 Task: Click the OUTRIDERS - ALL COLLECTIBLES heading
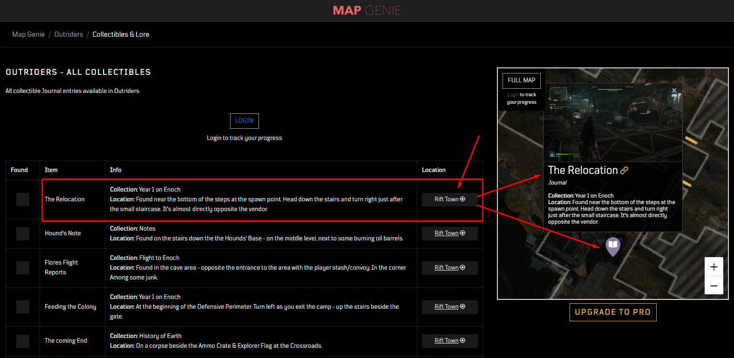tap(78, 72)
